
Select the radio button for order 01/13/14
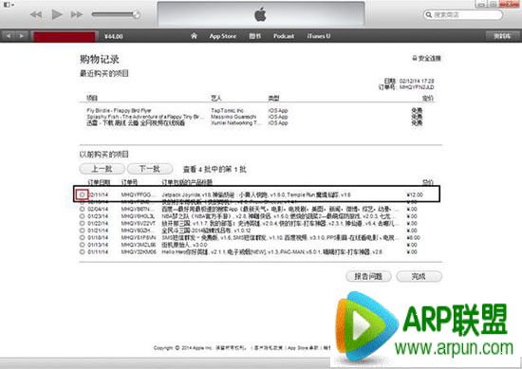(82, 245)
